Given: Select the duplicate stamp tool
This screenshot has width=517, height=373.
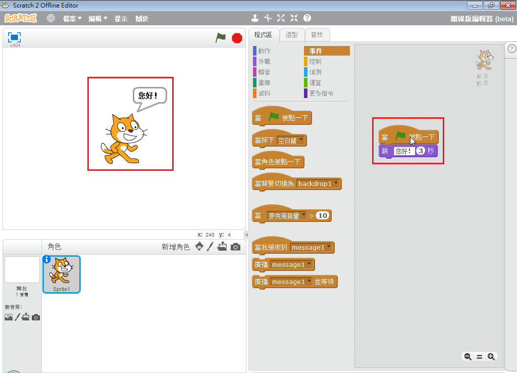Looking at the screenshot, I should pyautogui.click(x=255, y=18).
